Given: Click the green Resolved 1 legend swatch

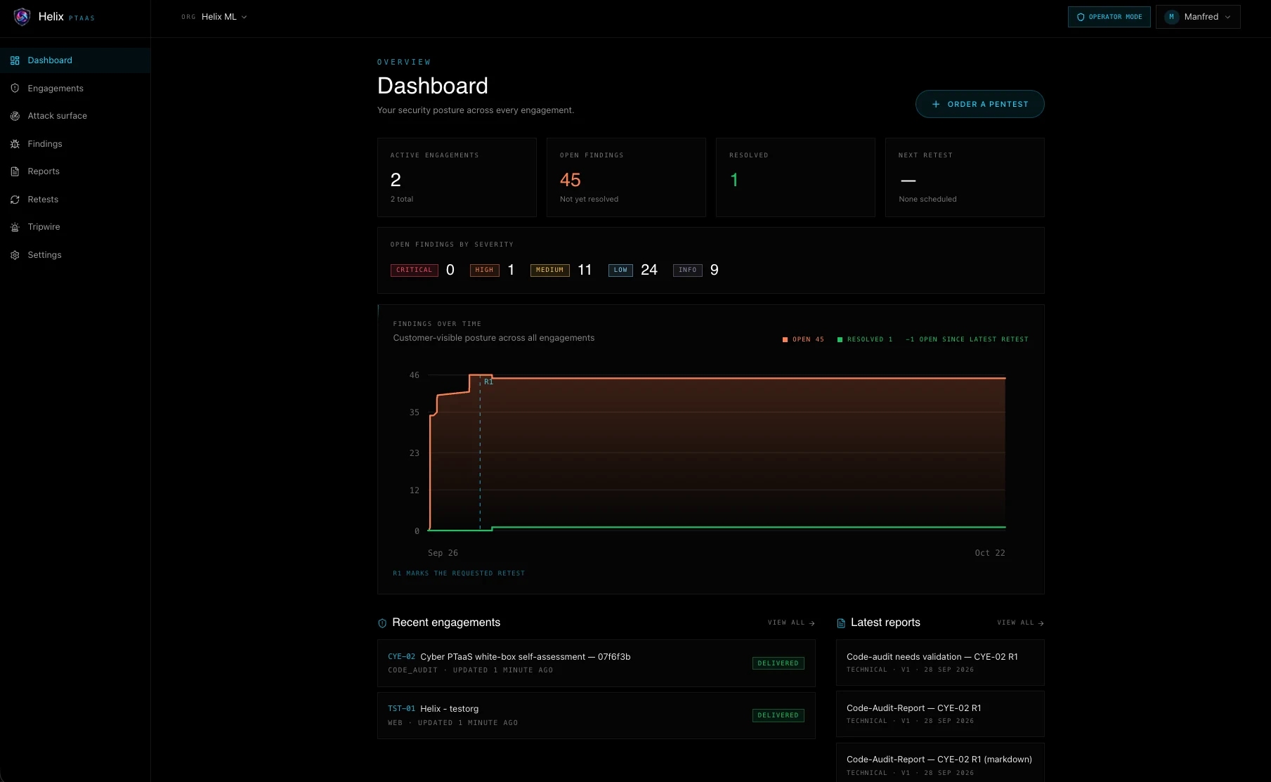Looking at the screenshot, I should pos(840,339).
